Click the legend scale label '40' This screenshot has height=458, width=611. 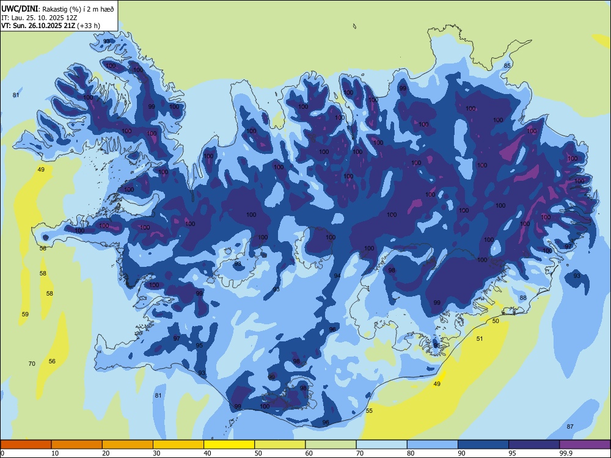208,453
